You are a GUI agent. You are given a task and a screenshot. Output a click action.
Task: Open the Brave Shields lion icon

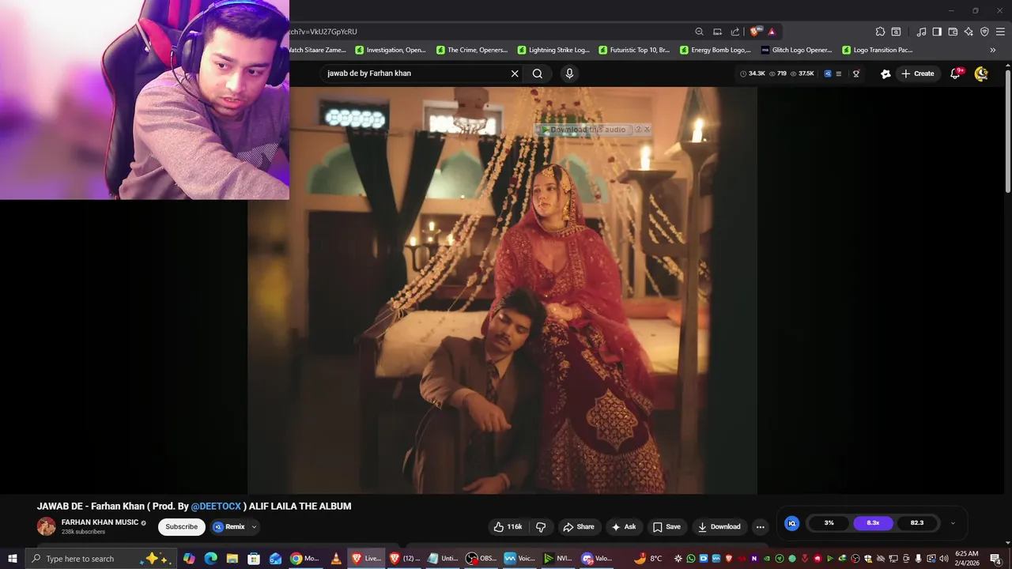(x=756, y=32)
